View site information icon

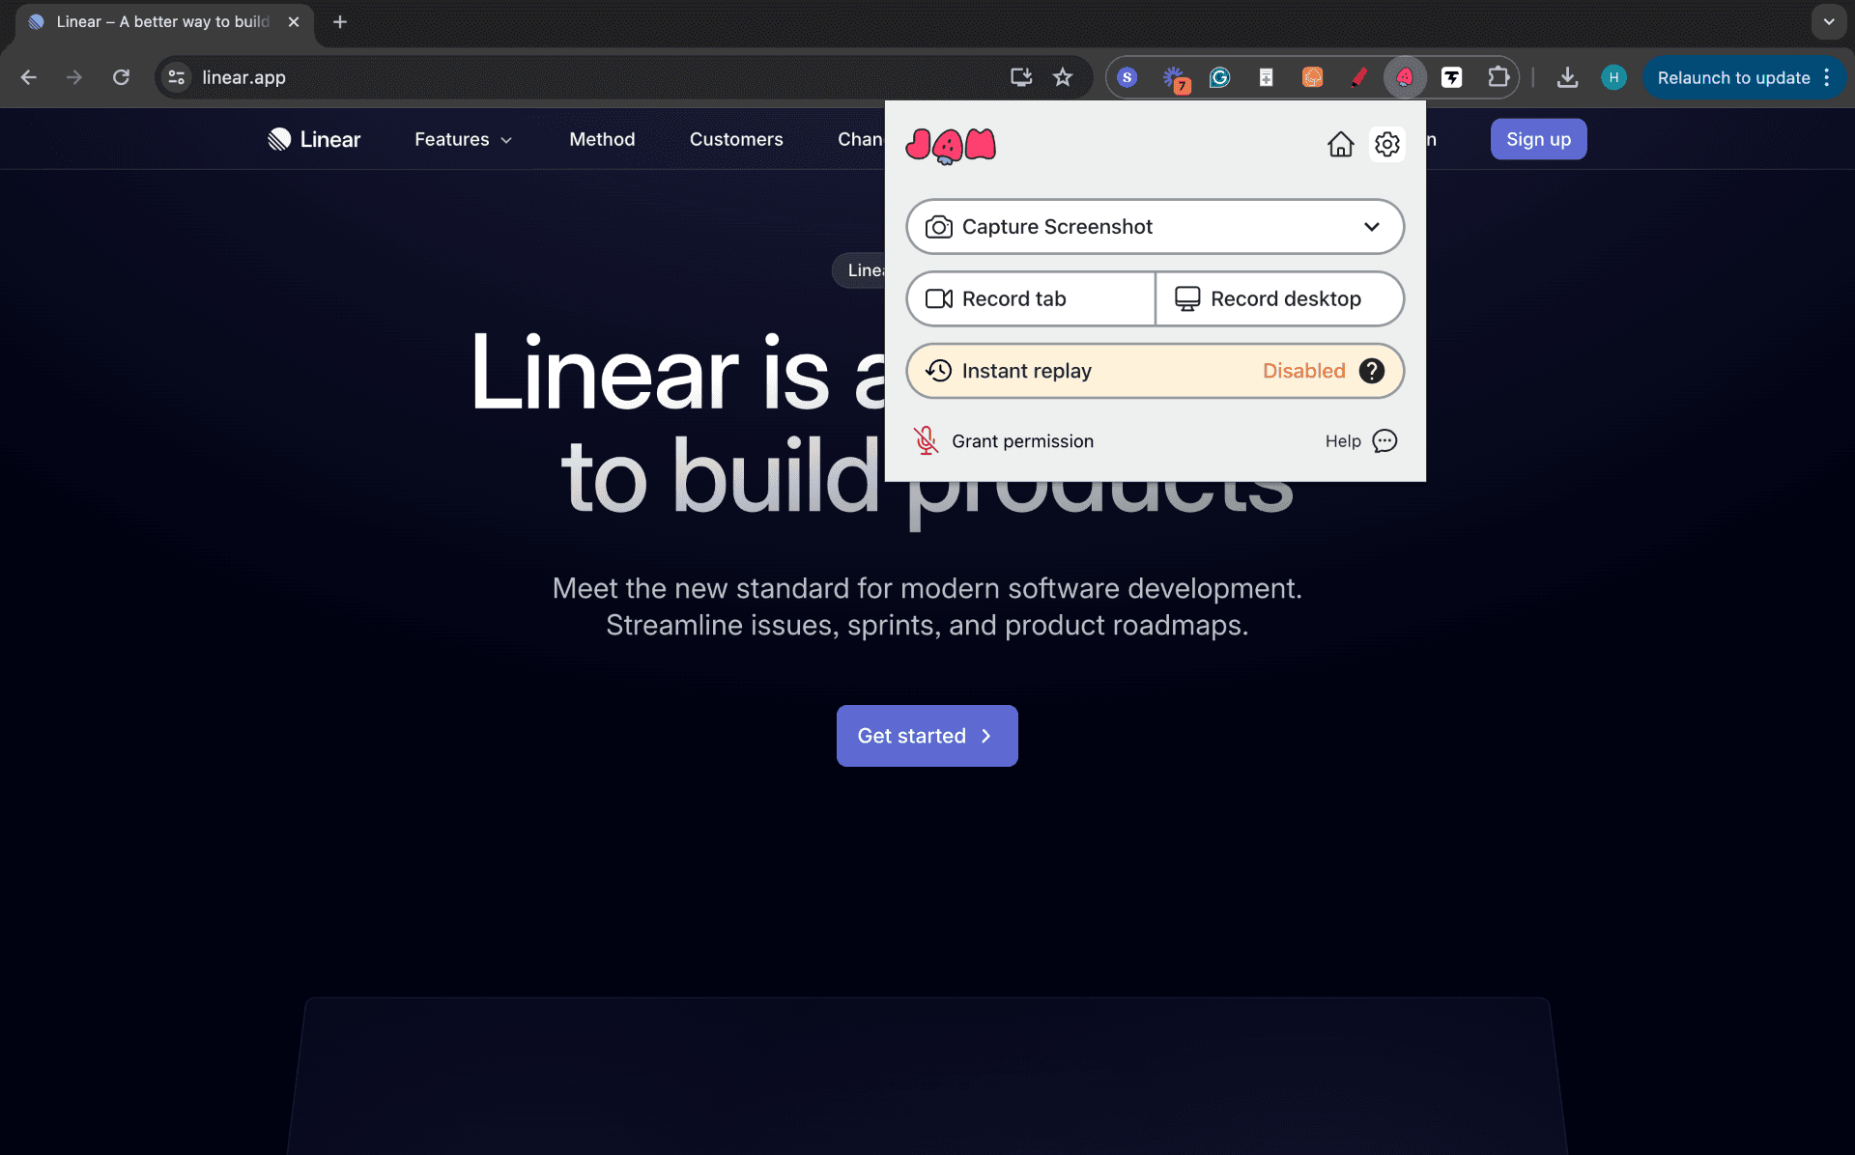177,77
